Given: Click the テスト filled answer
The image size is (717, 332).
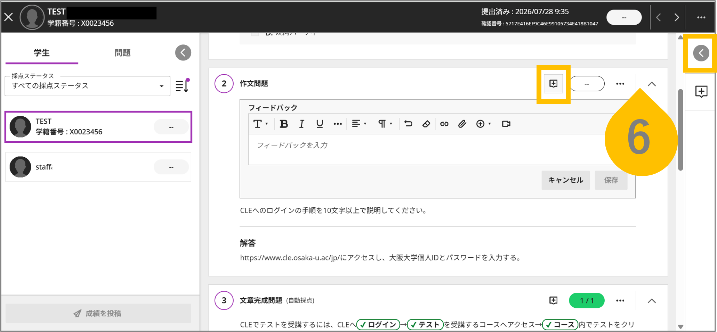Looking at the screenshot, I should pos(425,324).
